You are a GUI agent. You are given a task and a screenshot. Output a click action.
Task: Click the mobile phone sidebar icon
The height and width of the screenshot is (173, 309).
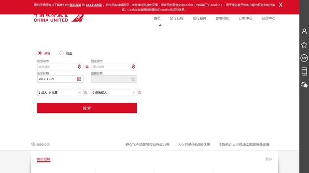304,72
